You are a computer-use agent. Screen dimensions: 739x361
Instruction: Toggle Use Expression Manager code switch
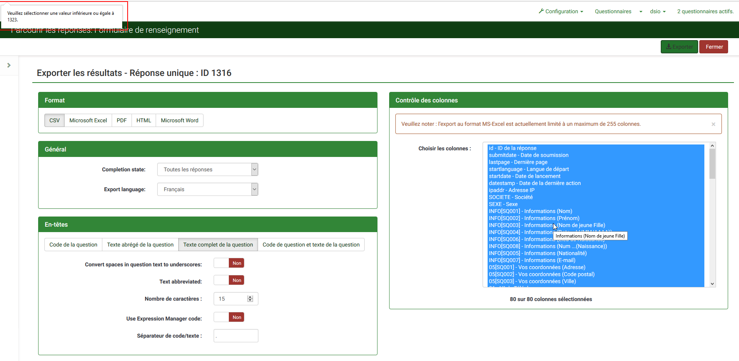point(229,317)
